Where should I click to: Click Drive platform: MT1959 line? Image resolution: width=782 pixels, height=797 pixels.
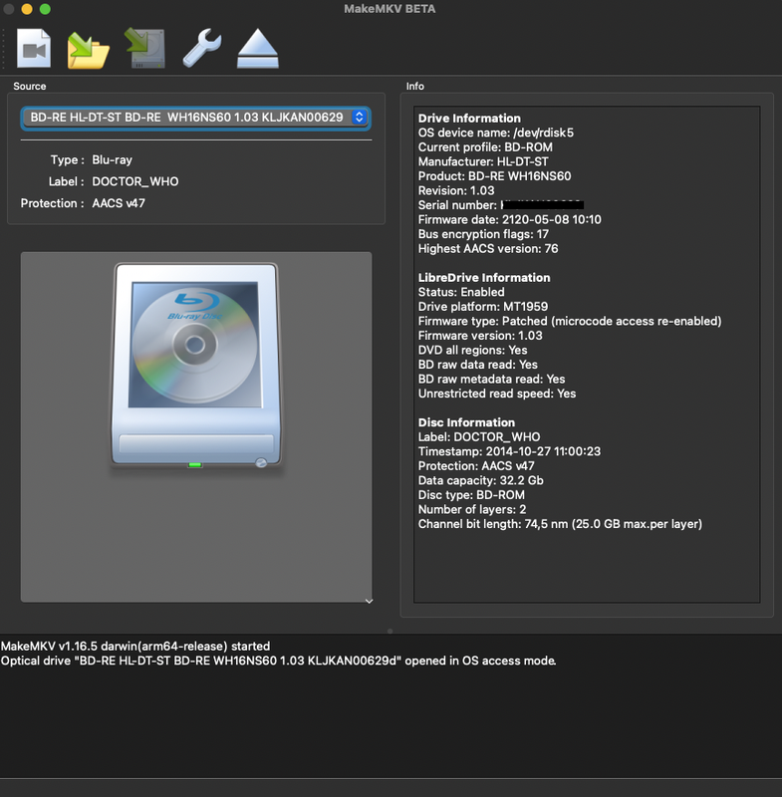pyautogui.click(x=483, y=307)
